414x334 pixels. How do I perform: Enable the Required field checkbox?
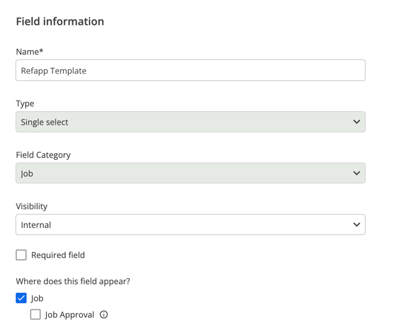click(21, 255)
